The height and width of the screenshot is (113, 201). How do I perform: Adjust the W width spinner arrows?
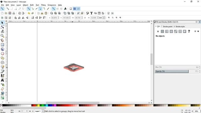pos(82,18)
